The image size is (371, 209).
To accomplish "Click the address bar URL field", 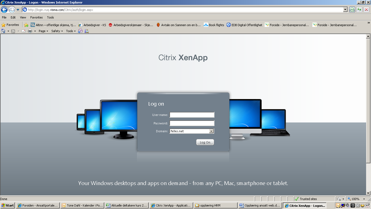I will [x=182, y=10].
